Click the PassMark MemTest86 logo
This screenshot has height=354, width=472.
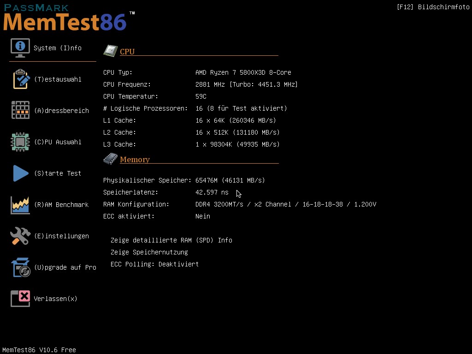click(x=69, y=18)
